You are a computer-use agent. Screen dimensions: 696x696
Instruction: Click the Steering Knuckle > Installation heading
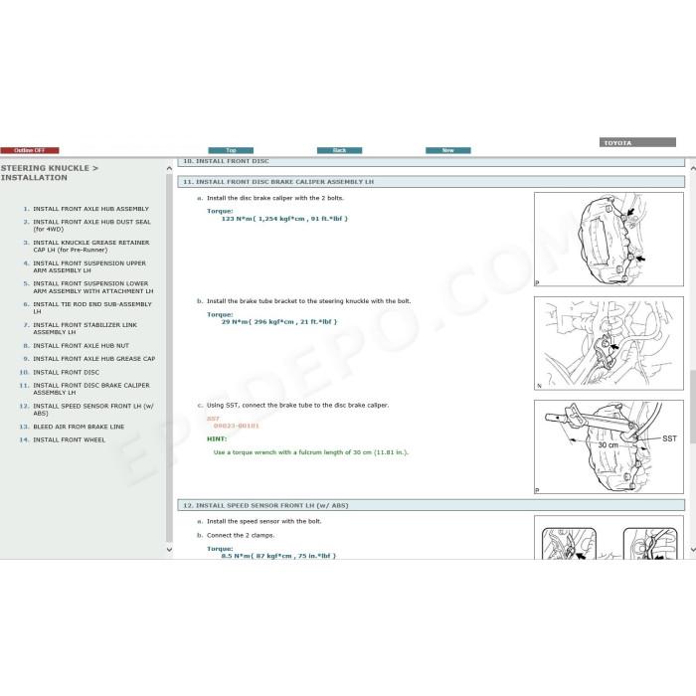[x=50, y=173]
